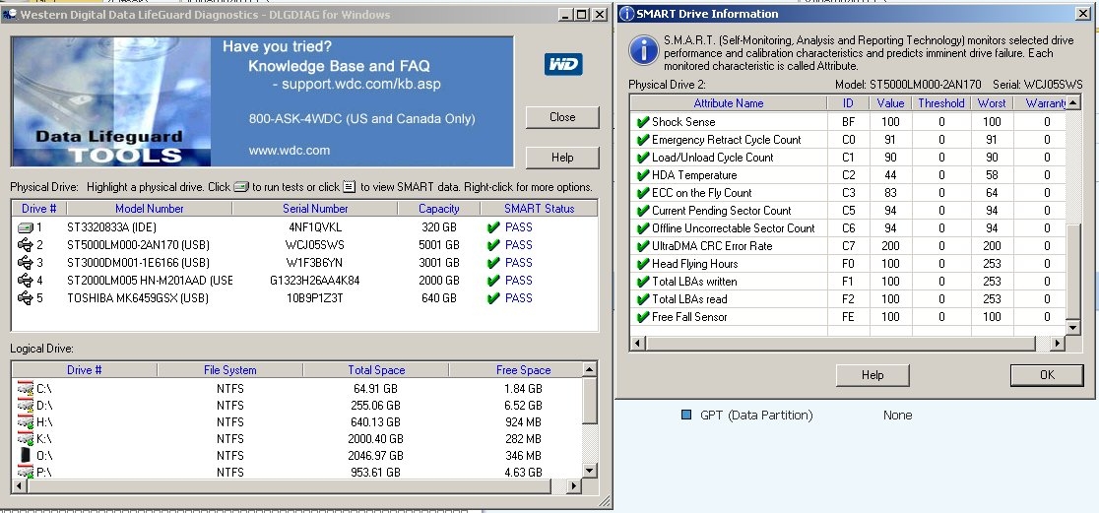1099x513 pixels.
Task: Maximize the DLGDIAG for Windows window
Action: tap(582, 15)
